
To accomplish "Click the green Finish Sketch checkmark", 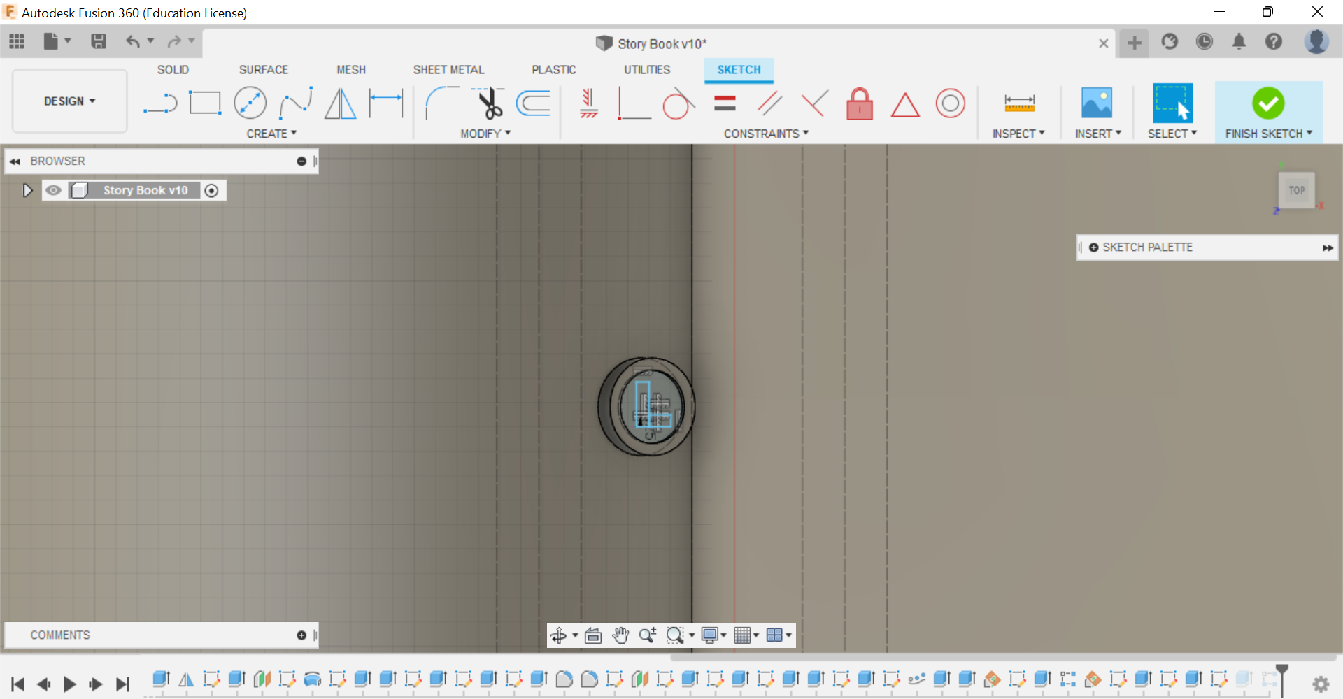I will [1268, 103].
